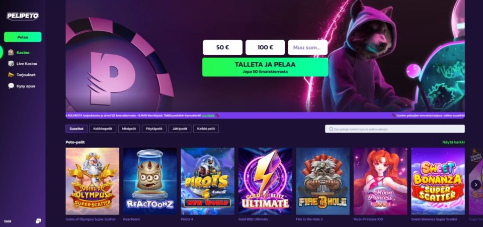Open the Reactoonz game thumbnail
The height and width of the screenshot is (227, 483).
pyautogui.click(x=150, y=181)
